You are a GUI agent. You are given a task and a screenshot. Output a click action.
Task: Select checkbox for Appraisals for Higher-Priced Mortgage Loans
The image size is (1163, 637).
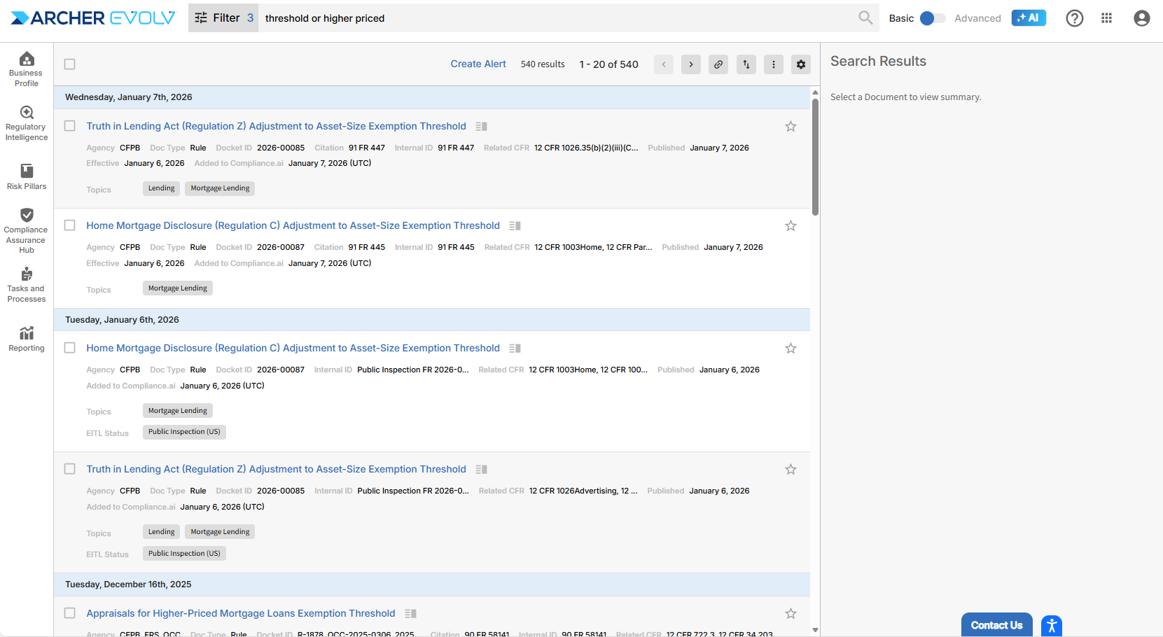click(70, 613)
